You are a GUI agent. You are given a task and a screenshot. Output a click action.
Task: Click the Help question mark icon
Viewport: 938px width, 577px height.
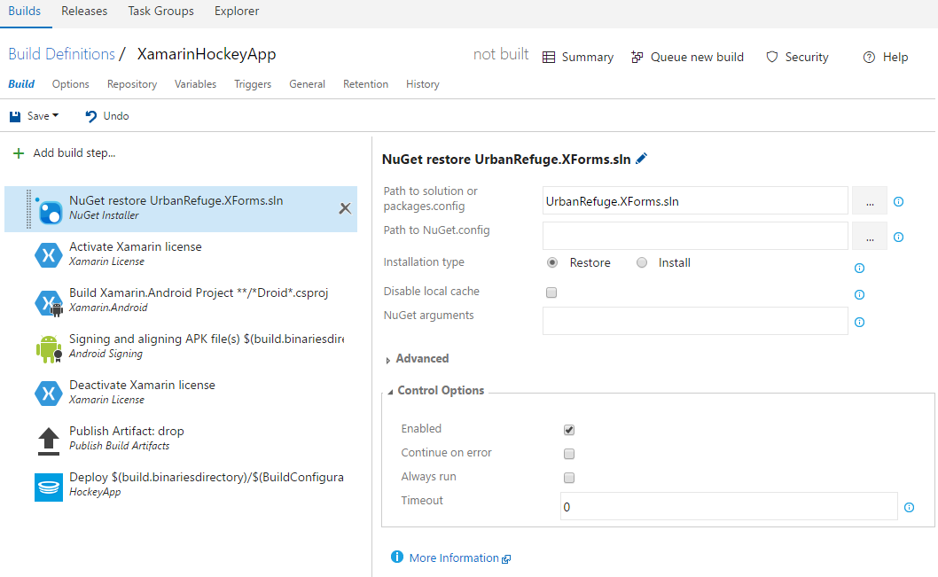pos(869,57)
